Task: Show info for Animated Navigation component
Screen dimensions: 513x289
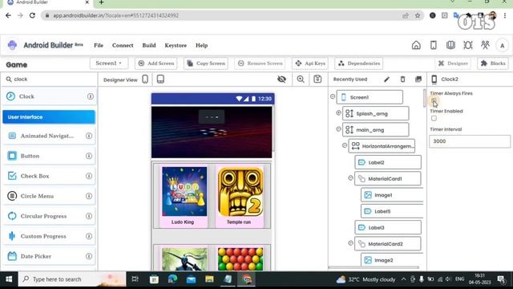Action: pyautogui.click(x=89, y=136)
